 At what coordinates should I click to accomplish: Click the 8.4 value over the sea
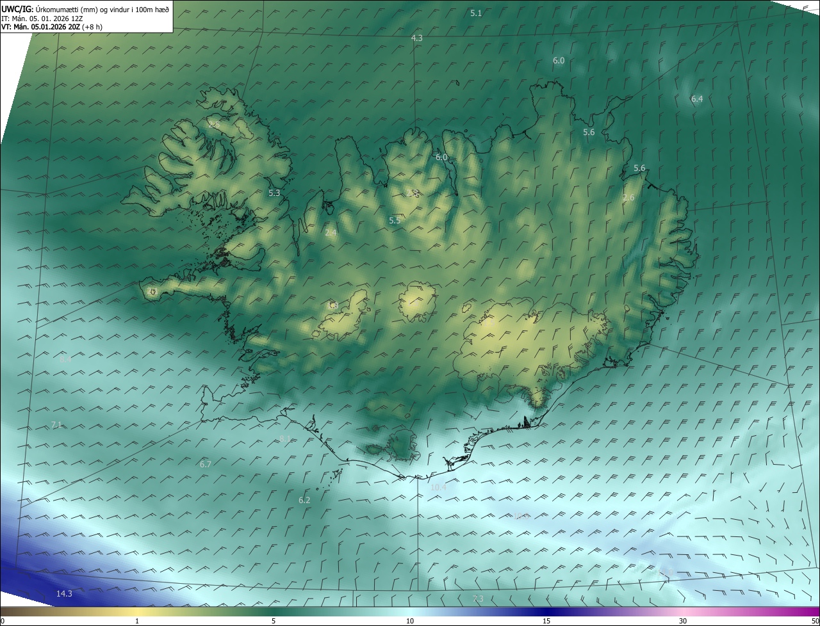(x=65, y=360)
